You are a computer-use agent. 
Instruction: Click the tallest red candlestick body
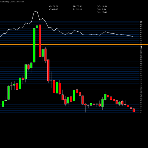pos(40,41)
